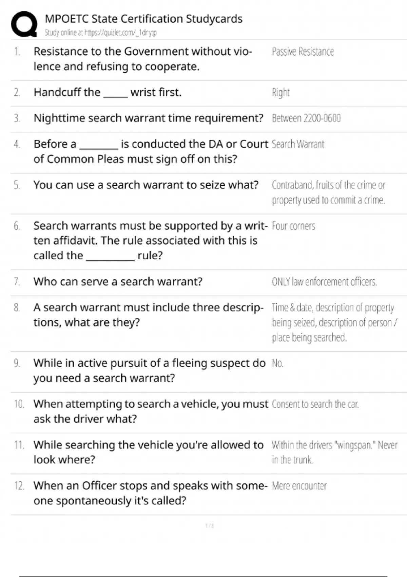Viewport: 407px width, 577px height.
Task: Click the 'Handcuff the wrist first' question
Action: coord(108,92)
